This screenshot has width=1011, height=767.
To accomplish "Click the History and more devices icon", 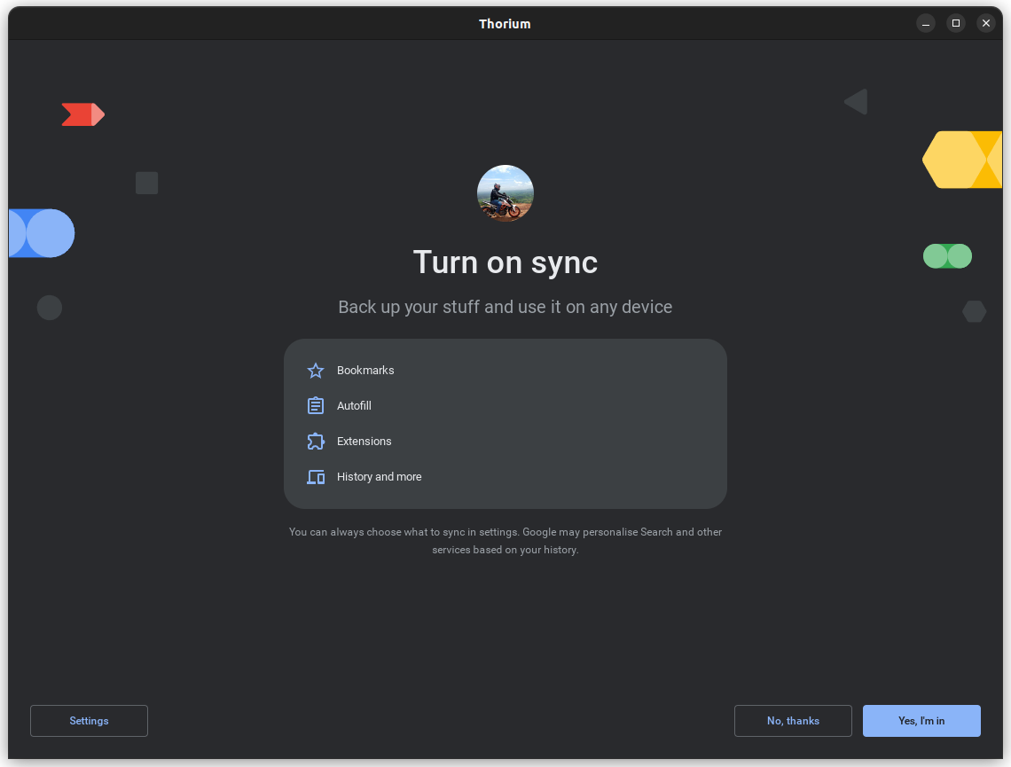I will click(x=316, y=476).
